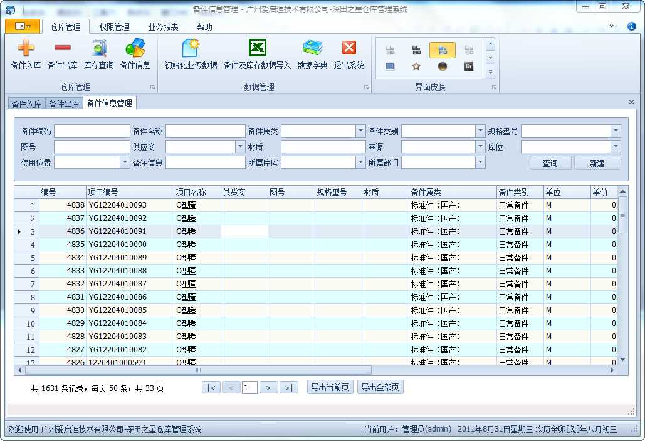The height and width of the screenshot is (441, 645).
Task: Open 仓库管理 group dialog launcher
Action: pos(152,88)
